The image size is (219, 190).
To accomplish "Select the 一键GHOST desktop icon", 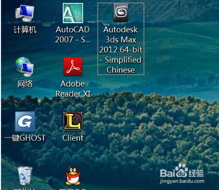I will pos(25,121).
